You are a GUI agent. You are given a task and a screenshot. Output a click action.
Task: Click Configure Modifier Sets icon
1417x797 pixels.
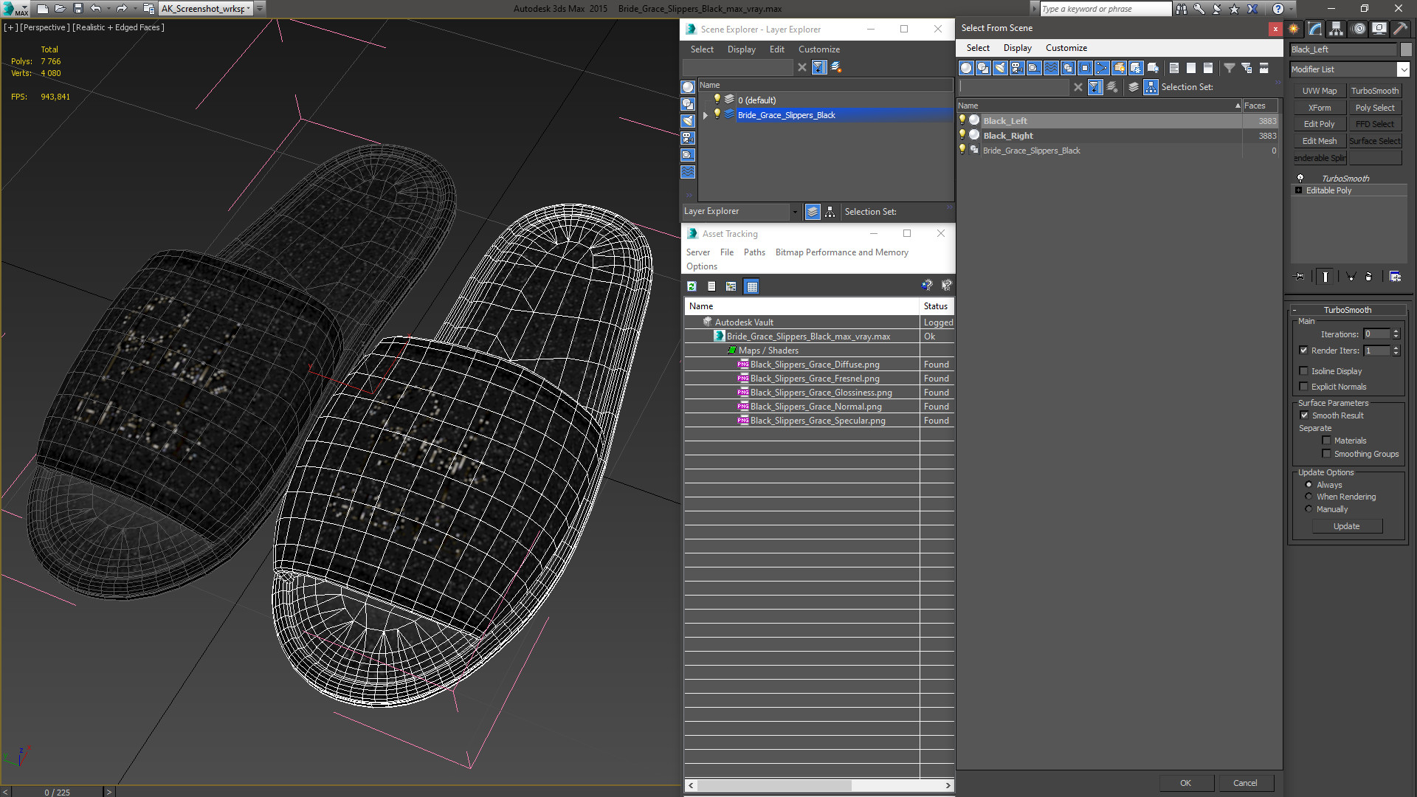(x=1395, y=276)
